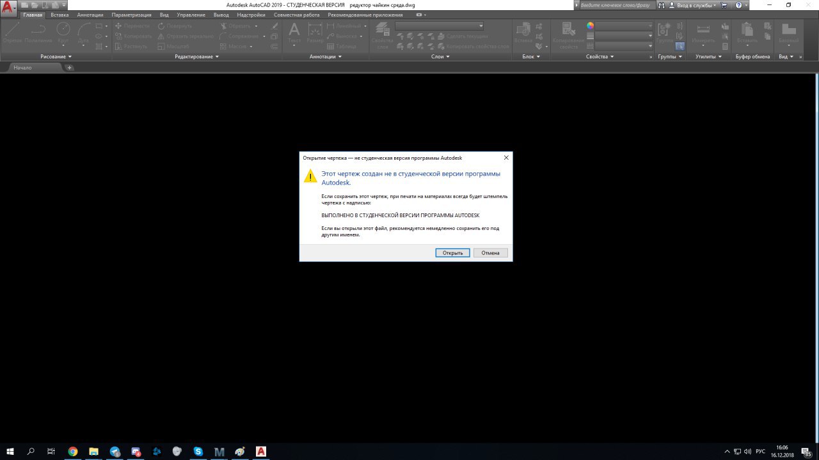Open the layer selection dropdown
This screenshot has height=460, width=819.
click(x=440, y=26)
